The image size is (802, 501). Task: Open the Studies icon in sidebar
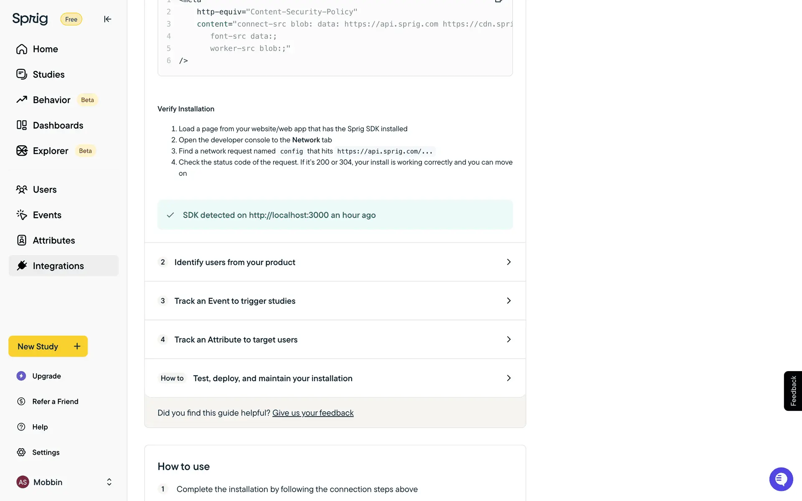(x=22, y=74)
